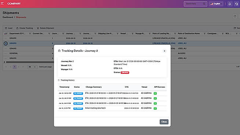Open filter for Journey... date column

pos(80,33)
